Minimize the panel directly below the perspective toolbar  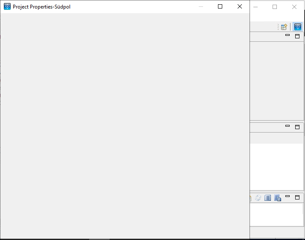(288, 35)
